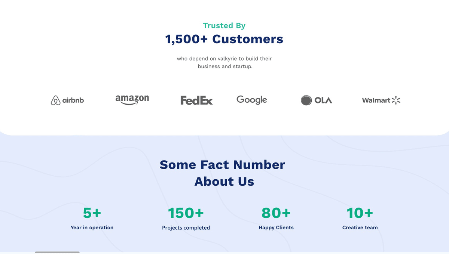Image resolution: width=449 pixels, height=254 pixels.
Task: Click the Walmart logo
Action: tap(381, 100)
